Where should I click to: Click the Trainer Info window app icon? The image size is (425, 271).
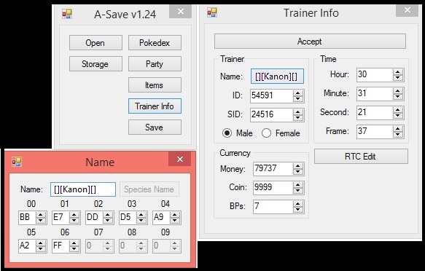212,12
